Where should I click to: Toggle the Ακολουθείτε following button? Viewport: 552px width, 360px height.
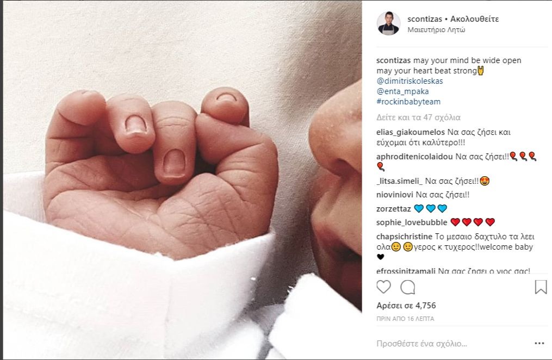(x=475, y=19)
